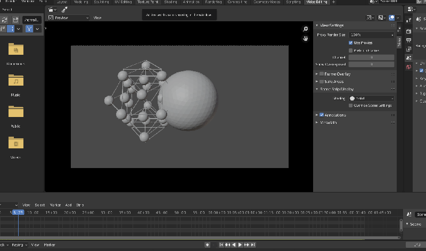Collapse the Scene Strip Display panel
426x251 pixels.
click(317, 89)
